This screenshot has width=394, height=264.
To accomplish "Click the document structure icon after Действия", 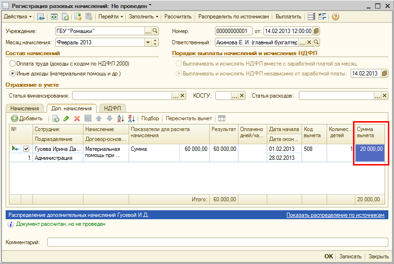I will (41, 16).
